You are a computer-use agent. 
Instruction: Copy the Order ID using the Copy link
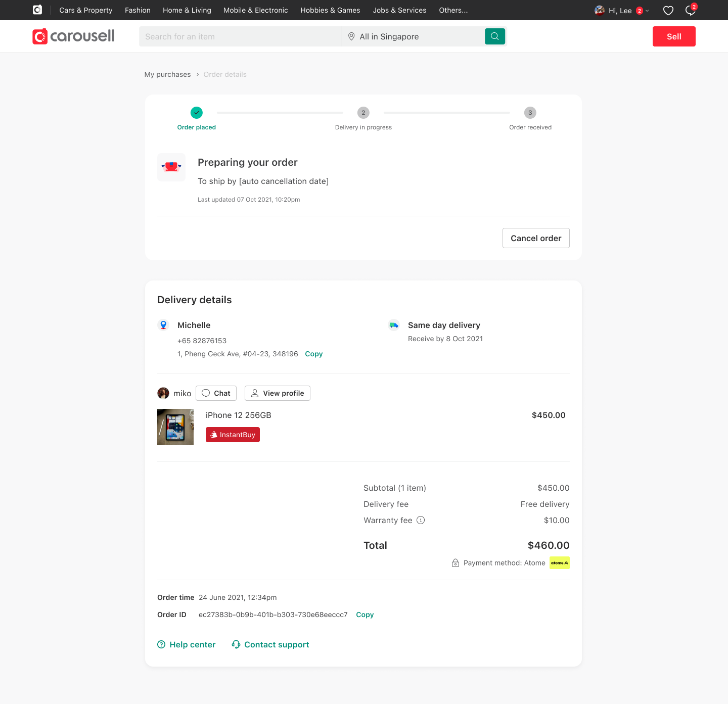point(365,614)
